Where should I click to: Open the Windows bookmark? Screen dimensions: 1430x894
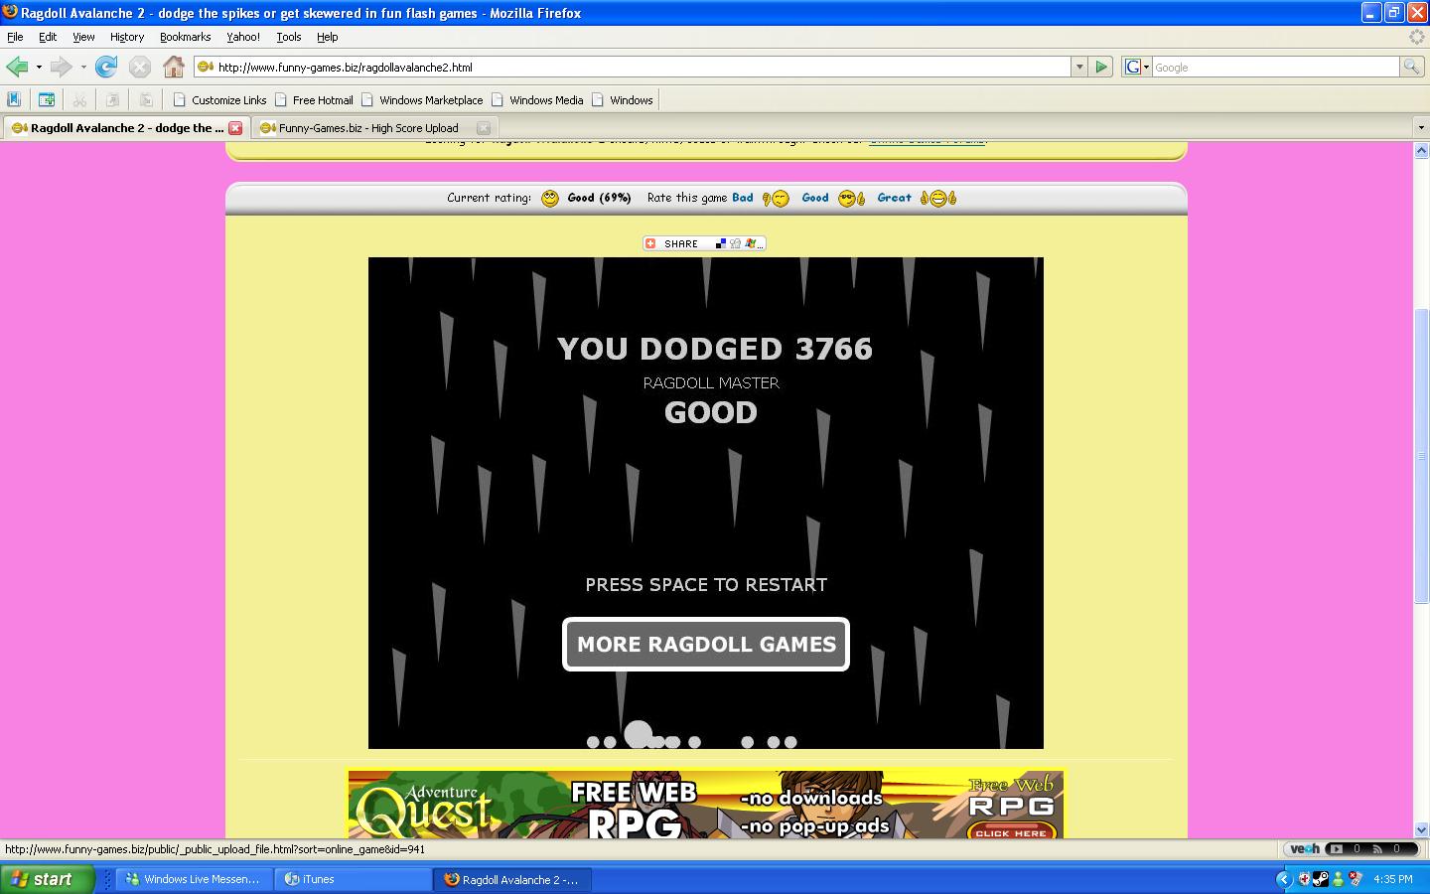[x=622, y=99]
